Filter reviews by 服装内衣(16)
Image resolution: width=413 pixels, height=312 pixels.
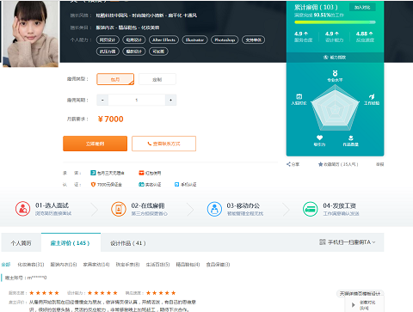coord(64,264)
